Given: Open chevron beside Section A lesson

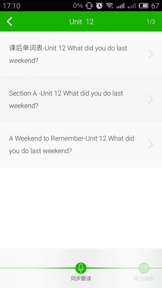Looking at the screenshot, I should pyautogui.click(x=151, y=99).
